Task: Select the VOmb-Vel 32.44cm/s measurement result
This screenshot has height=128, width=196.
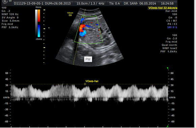Action: [163, 8]
